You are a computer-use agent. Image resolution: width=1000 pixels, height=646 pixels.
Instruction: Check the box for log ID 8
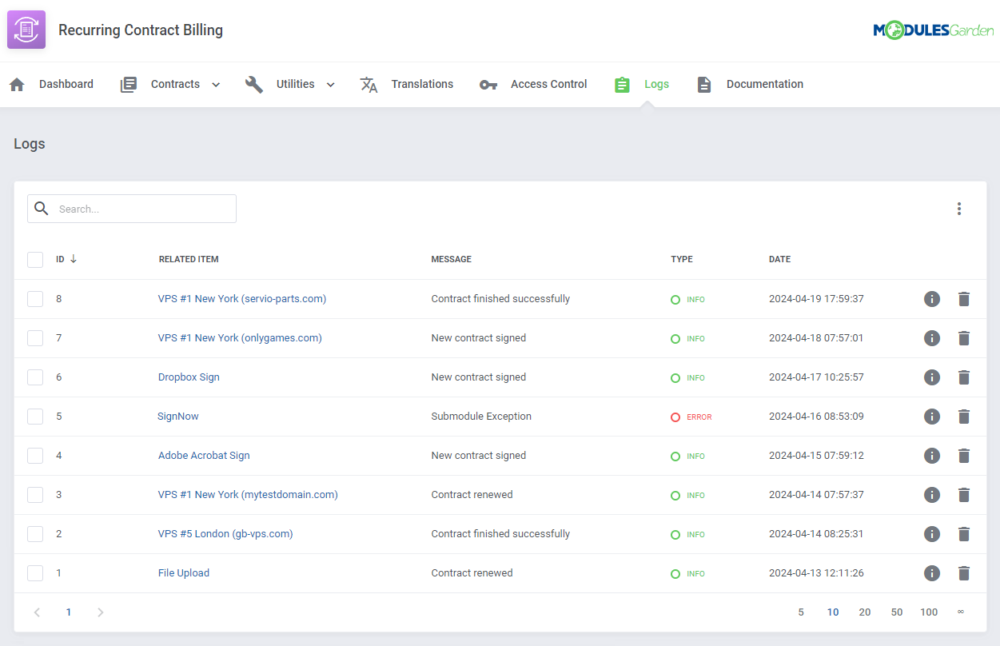point(35,299)
